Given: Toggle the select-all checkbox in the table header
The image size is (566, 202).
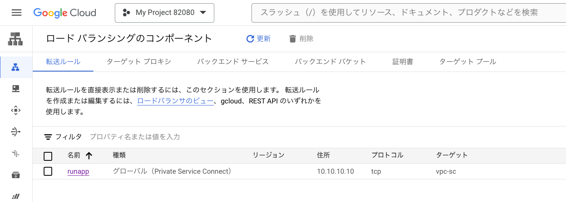Looking at the screenshot, I should 48,156.
